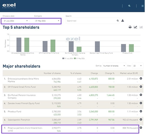Screen dimensions: 145x135
Task: Click market value 902.63 thousand
Action: pos(130,120)
